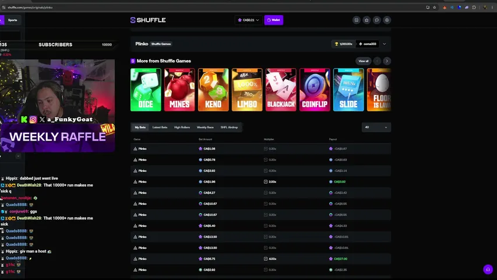The height and width of the screenshot is (280, 497).
Task: Click the install app icon in address bar
Action: click(x=428, y=8)
